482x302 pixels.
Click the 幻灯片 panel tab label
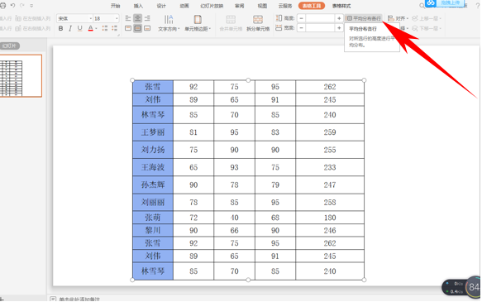pos(10,46)
